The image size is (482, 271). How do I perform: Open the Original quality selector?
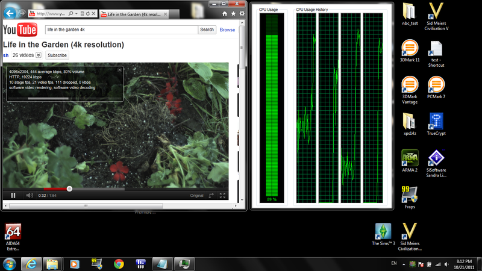coord(197,195)
